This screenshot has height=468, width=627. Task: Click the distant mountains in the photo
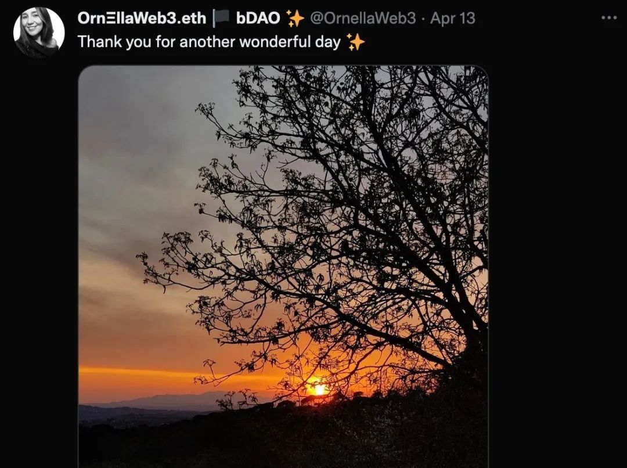[x=168, y=400]
